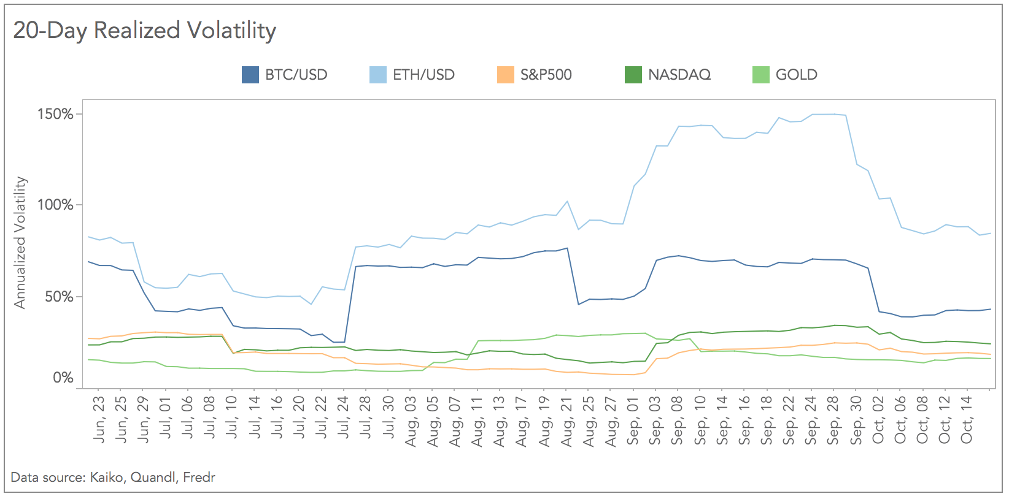
Task: Click the 100% y-axis tick label
Action: pos(55,205)
